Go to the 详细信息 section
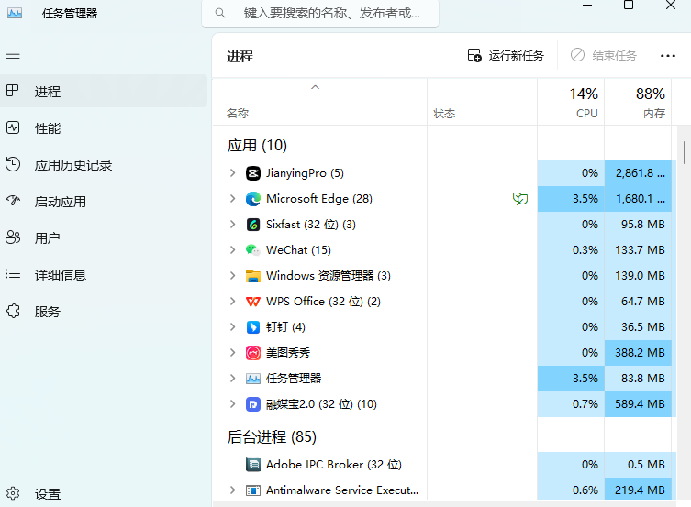 tap(60, 275)
